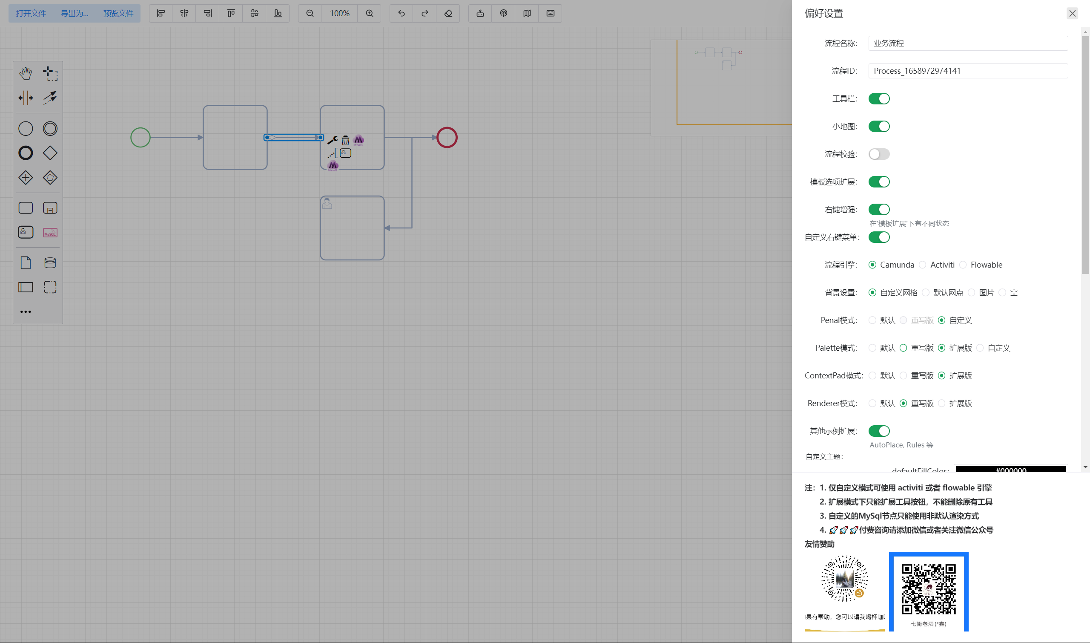Click the eraser clear icon

[x=448, y=14]
